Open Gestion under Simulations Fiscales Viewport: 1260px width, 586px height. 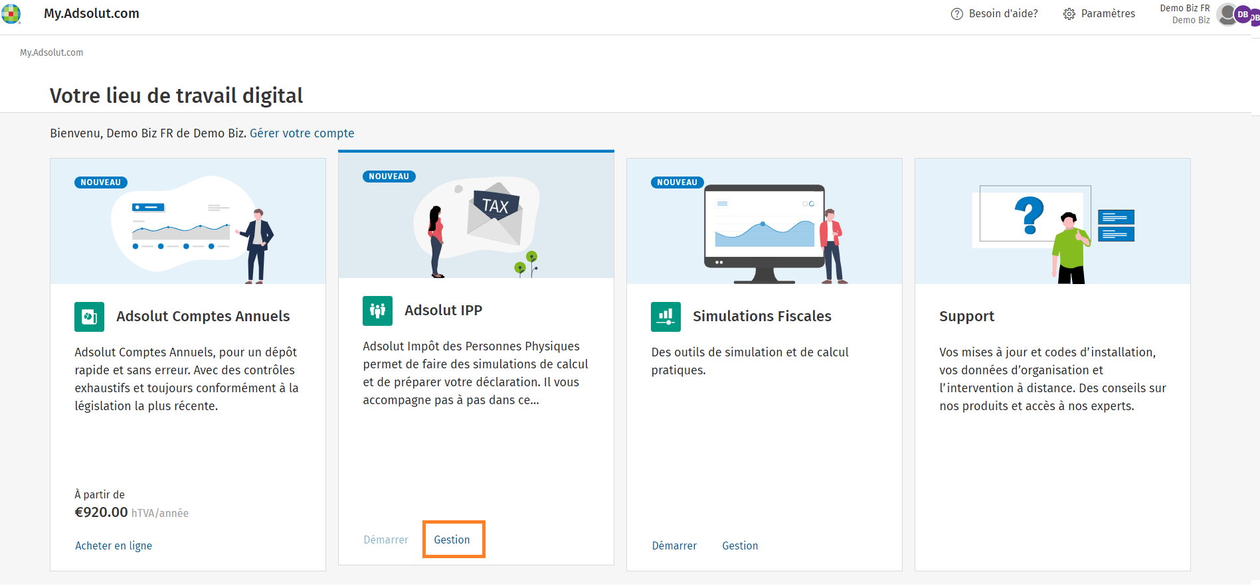tap(740, 546)
